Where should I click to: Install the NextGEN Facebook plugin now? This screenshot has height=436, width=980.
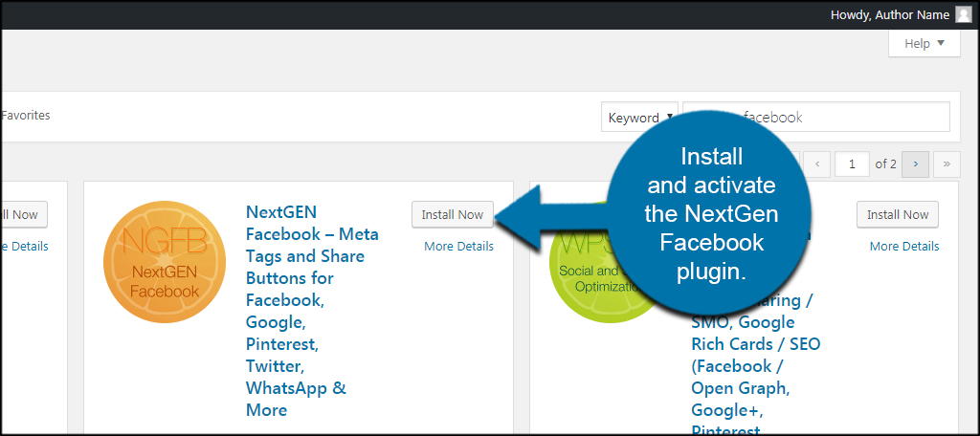pos(453,214)
